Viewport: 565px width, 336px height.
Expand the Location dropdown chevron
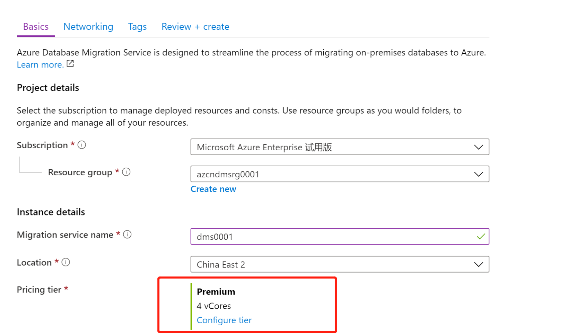[x=478, y=265]
